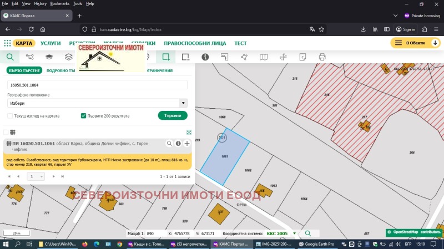Click the crosshair coordinate tool

[283, 57]
